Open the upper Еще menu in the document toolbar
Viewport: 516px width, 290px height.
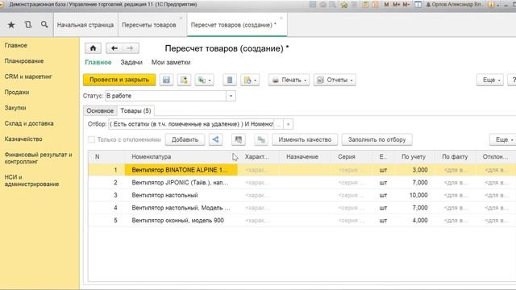pos(490,80)
